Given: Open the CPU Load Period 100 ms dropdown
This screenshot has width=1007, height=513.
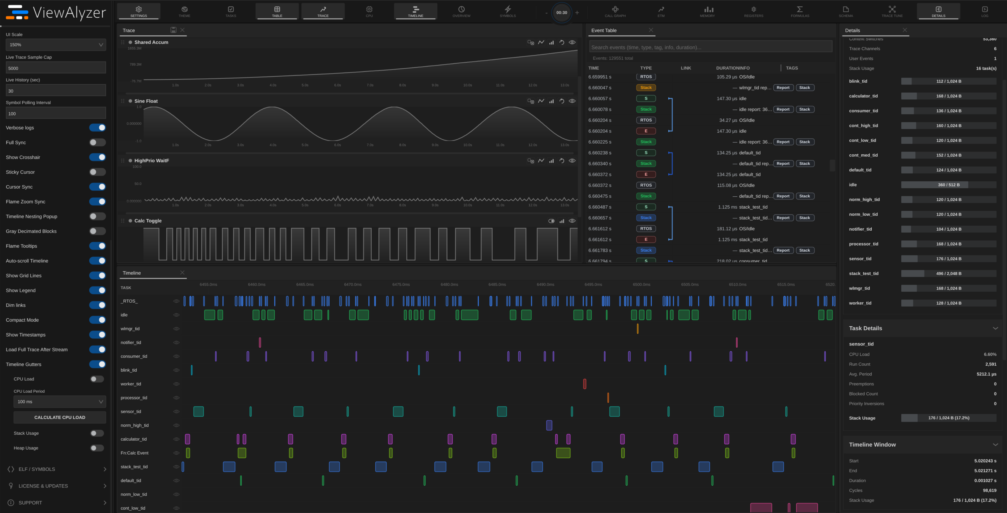Looking at the screenshot, I should coord(60,402).
